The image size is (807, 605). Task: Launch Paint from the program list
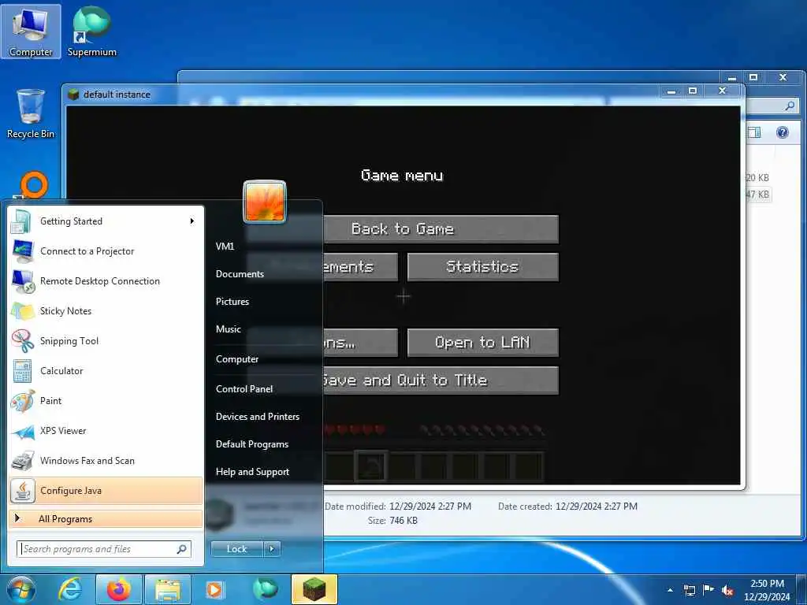click(106, 401)
